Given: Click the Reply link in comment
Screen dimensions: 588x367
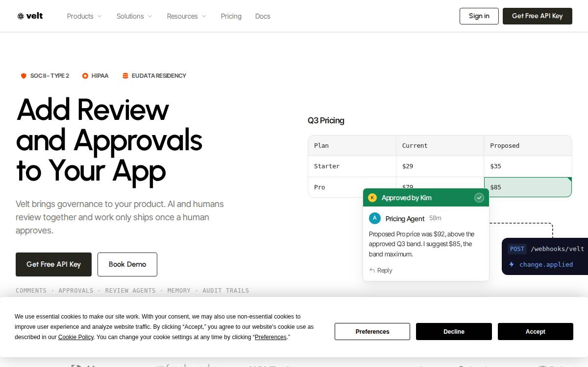Looking at the screenshot, I should [x=381, y=270].
